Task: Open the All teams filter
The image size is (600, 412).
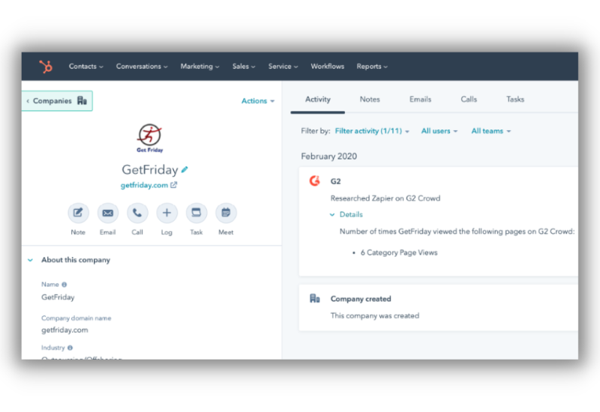Action: pos(491,131)
